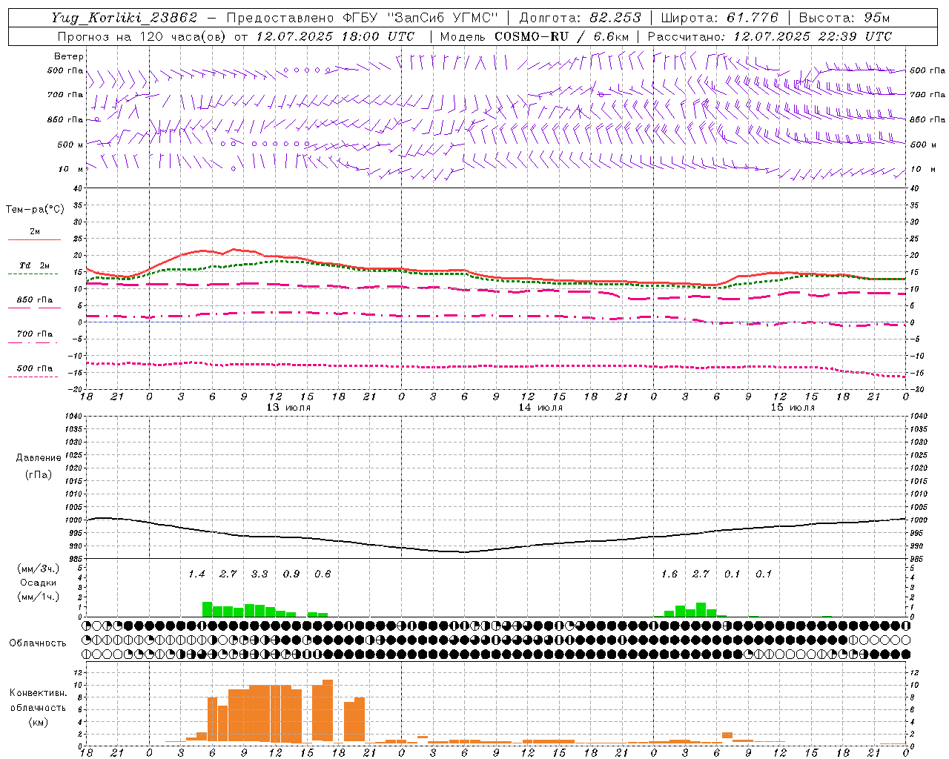
Task: Click the 3.3 precipitation total
Action: click(x=259, y=574)
